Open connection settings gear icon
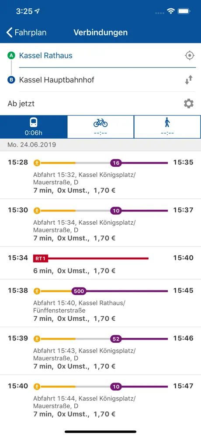Viewport: 201px width, 437px height. [x=189, y=104]
